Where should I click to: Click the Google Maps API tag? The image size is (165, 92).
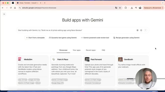click(57, 83)
